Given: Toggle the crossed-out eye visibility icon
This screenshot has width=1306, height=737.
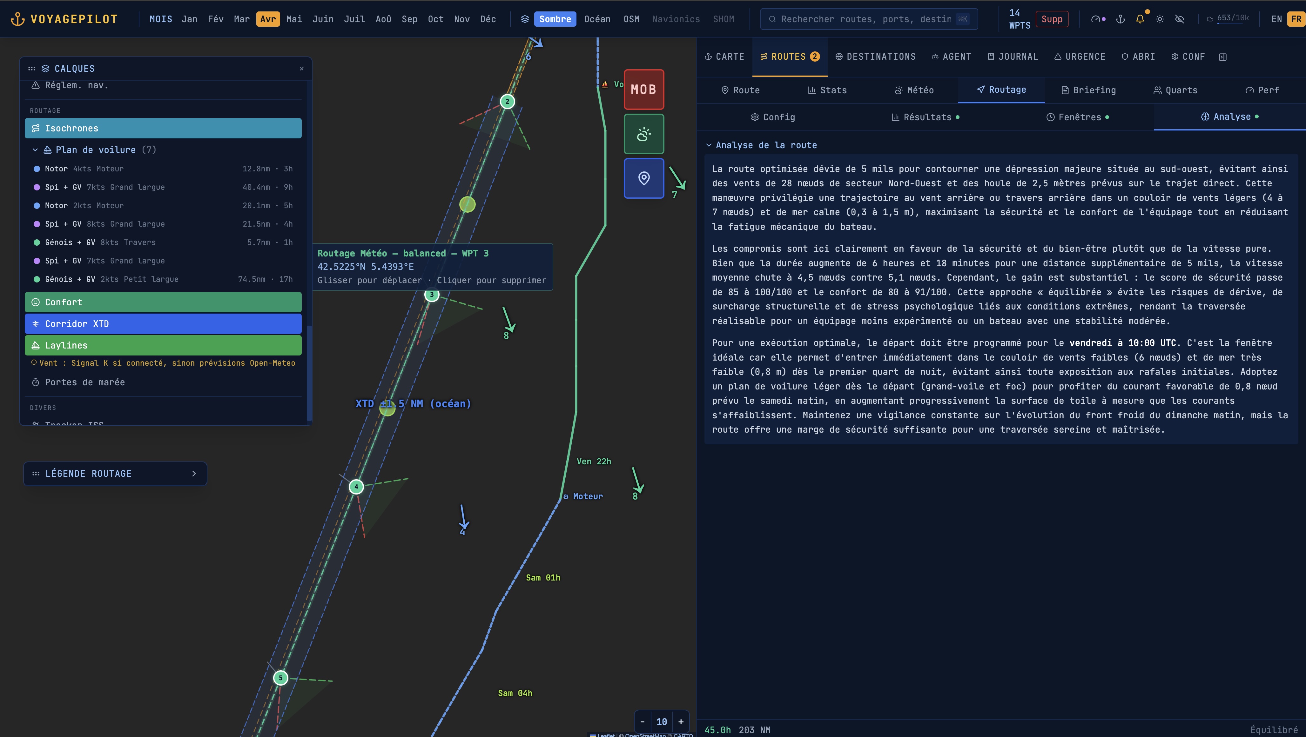Looking at the screenshot, I should coord(1179,19).
